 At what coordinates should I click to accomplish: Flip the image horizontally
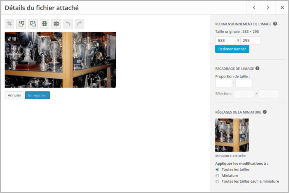(56, 24)
